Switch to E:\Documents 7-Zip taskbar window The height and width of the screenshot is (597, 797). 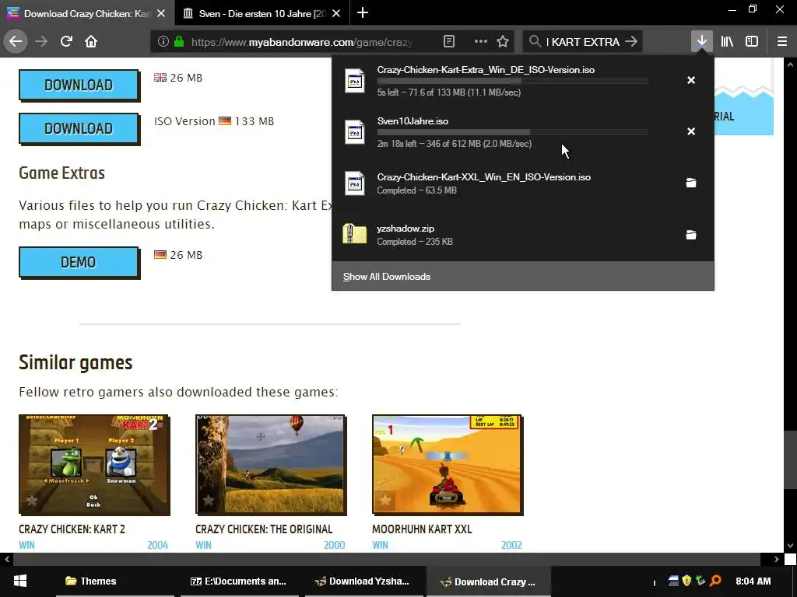click(x=240, y=581)
